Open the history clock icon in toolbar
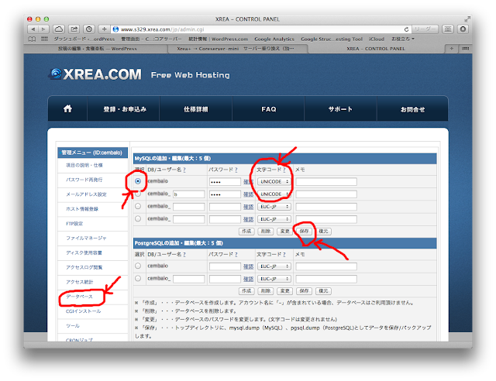Screen dimensions: 496x381 coord(89,29)
